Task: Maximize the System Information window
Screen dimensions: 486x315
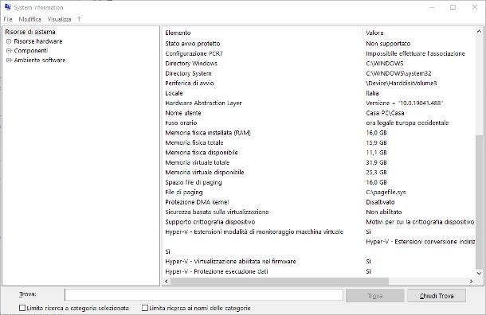Action: pos(453,7)
